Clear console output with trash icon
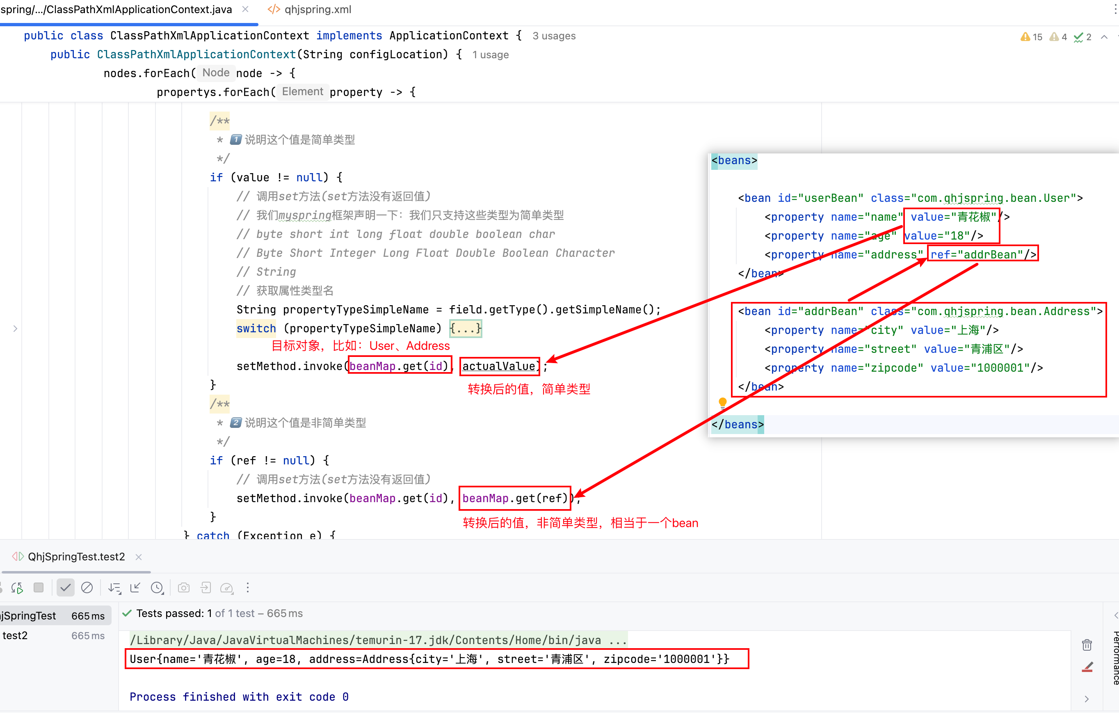Image resolution: width=1119 pixels, height=713 pixels. pos(1087,644)
